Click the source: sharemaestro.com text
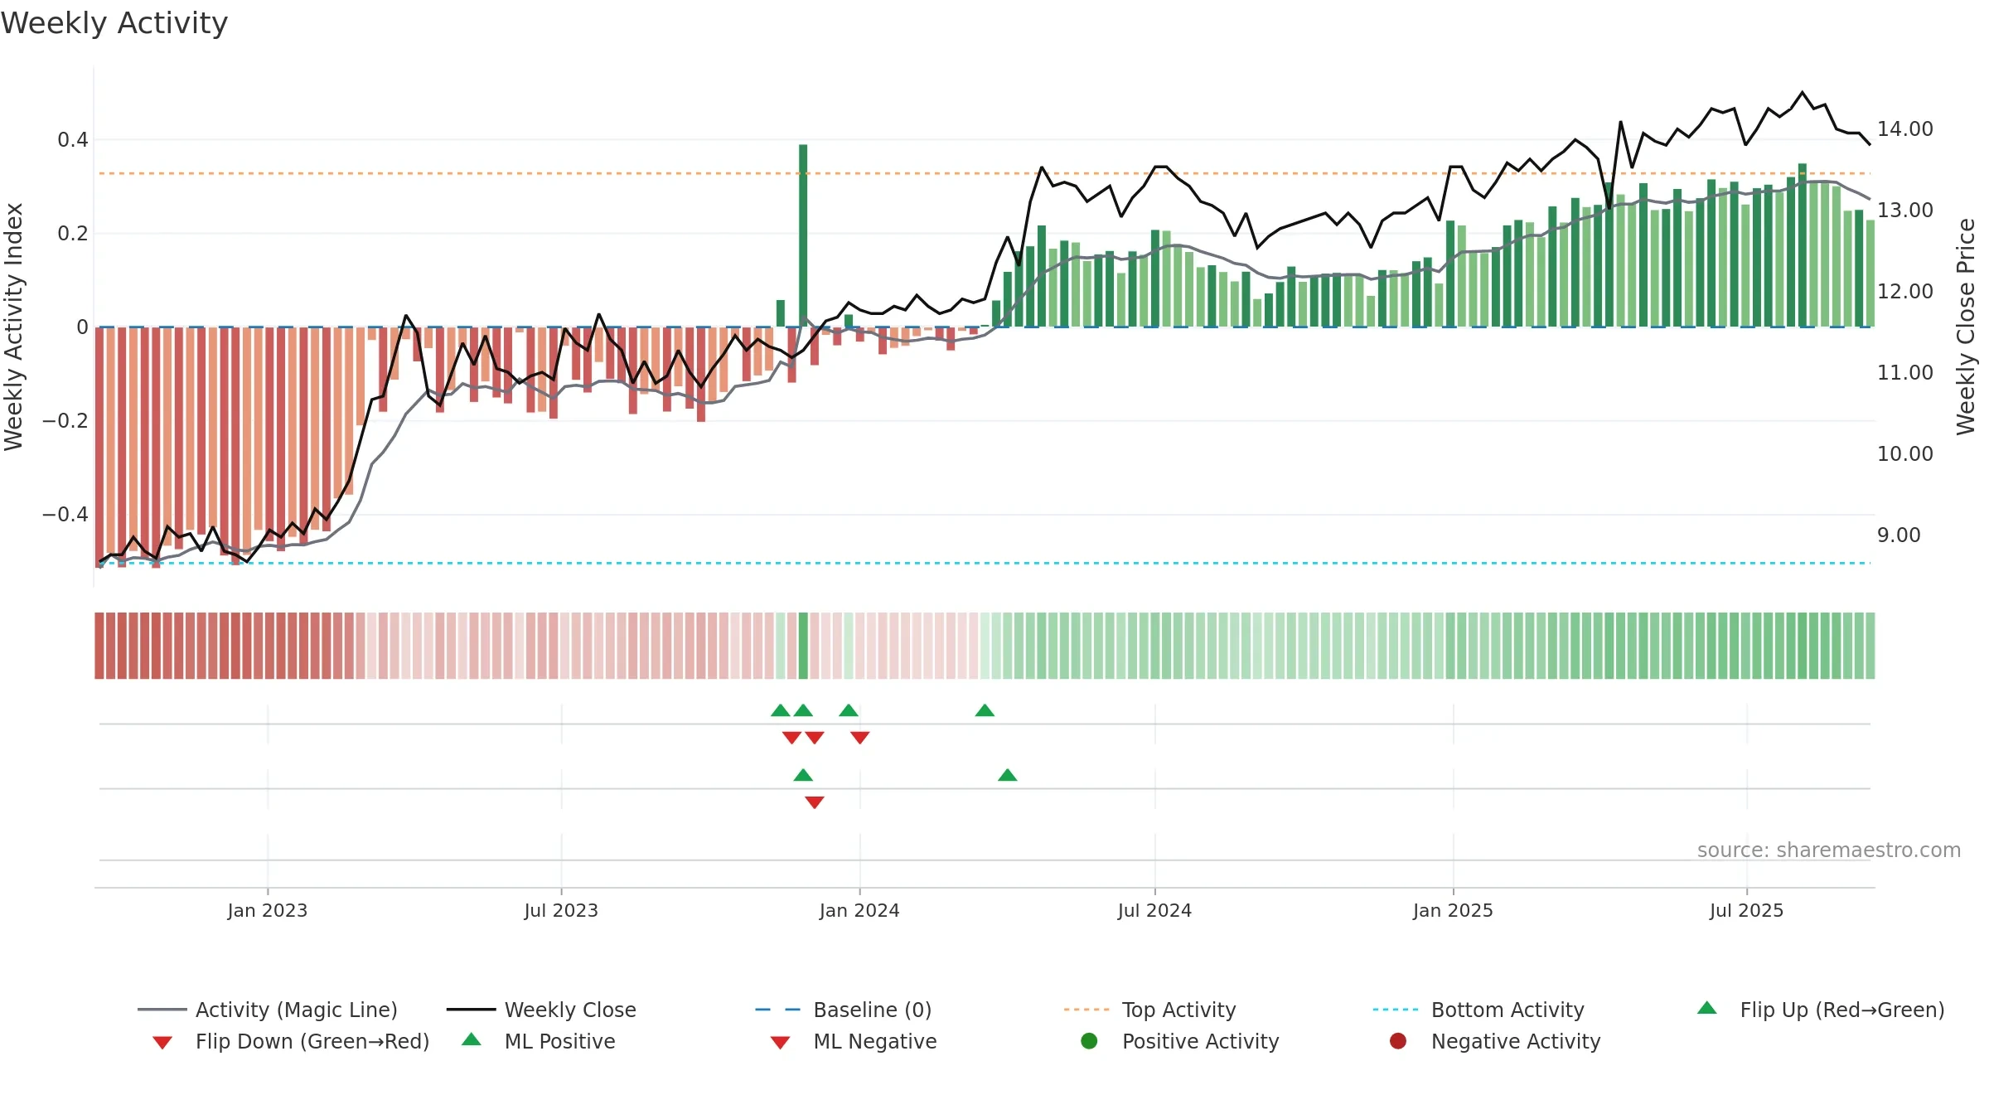The image size is (1989, 1119). [1829, 850]
